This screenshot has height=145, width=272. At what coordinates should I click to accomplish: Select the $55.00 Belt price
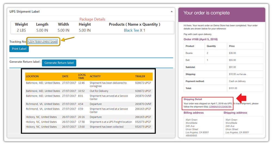tap(232, 60)
